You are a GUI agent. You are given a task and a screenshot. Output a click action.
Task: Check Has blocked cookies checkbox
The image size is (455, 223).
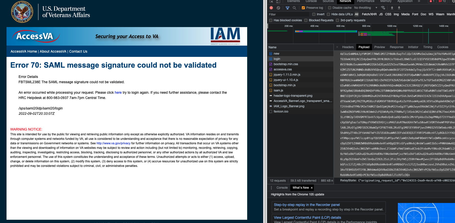tap(271, 20)
